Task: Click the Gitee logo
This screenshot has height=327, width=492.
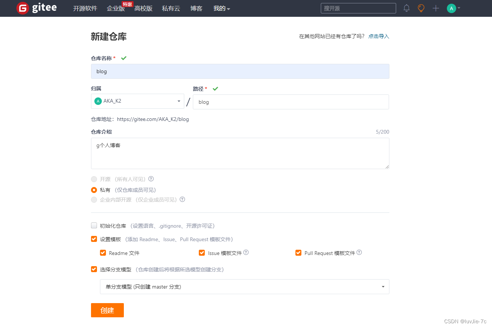Action: 36,8
